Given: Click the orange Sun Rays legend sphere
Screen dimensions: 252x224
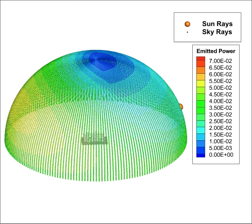Looking at the screenshot, I should point(188,24).
